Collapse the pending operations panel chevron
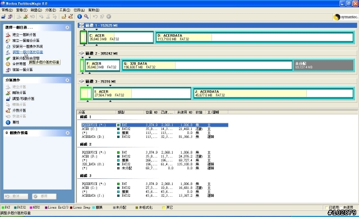 click(x=67, y=133)
